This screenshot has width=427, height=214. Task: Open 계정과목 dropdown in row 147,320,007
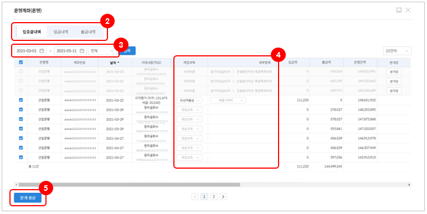coord(189,129)
